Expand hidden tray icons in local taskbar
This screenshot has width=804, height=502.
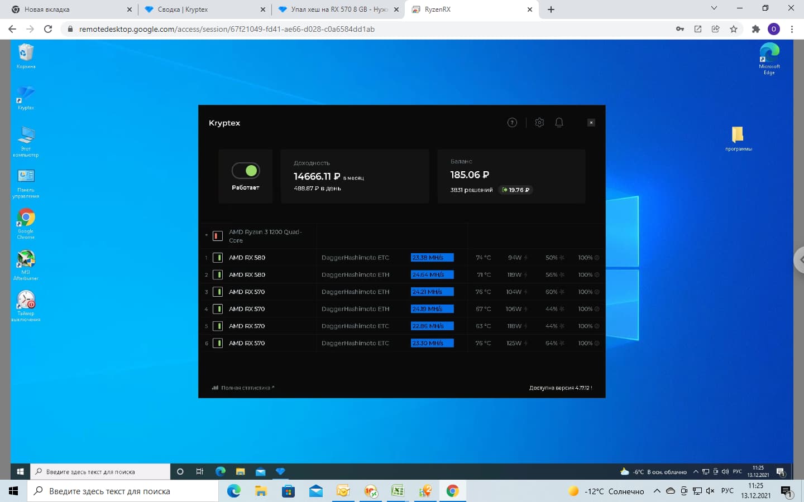point(657,491)
